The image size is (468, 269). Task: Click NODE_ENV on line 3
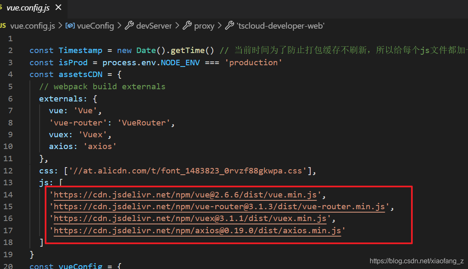(x=180, y=63)
